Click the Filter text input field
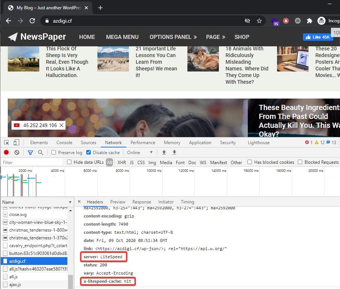Viewport: 340px width, 289px height. click(x=32, y=162)
